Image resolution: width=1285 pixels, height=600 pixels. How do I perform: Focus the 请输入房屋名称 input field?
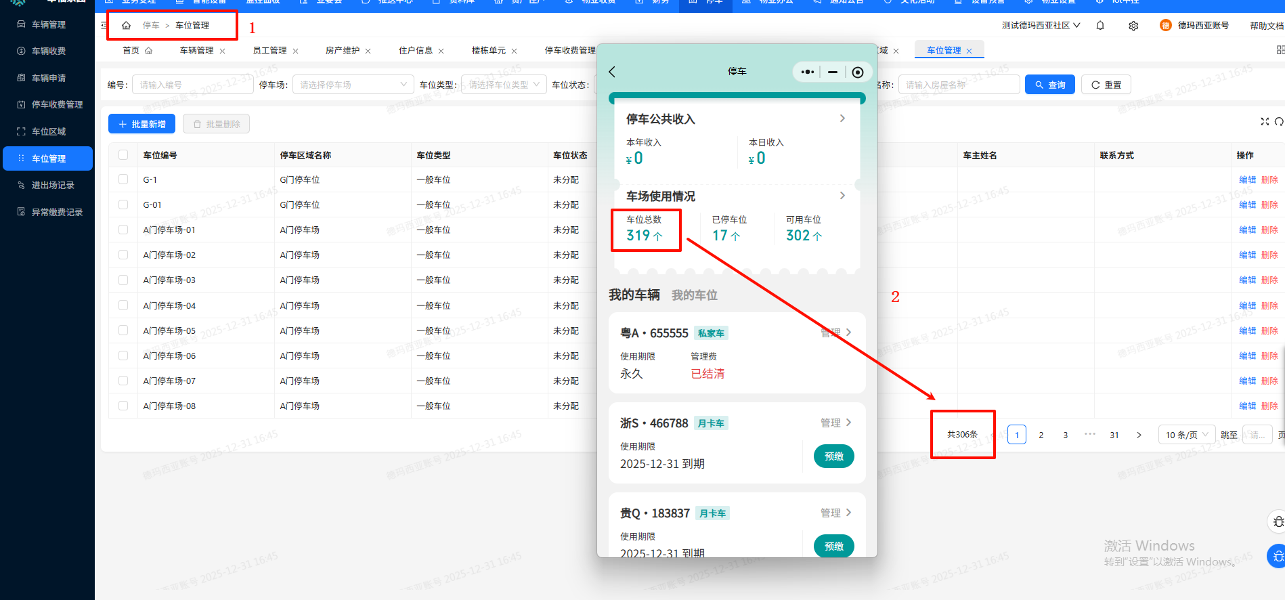[x=959, y=85]
